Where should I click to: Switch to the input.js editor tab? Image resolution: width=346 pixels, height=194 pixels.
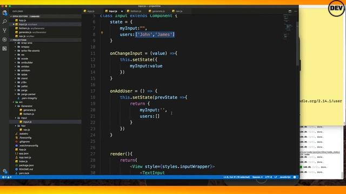(113, 11)
